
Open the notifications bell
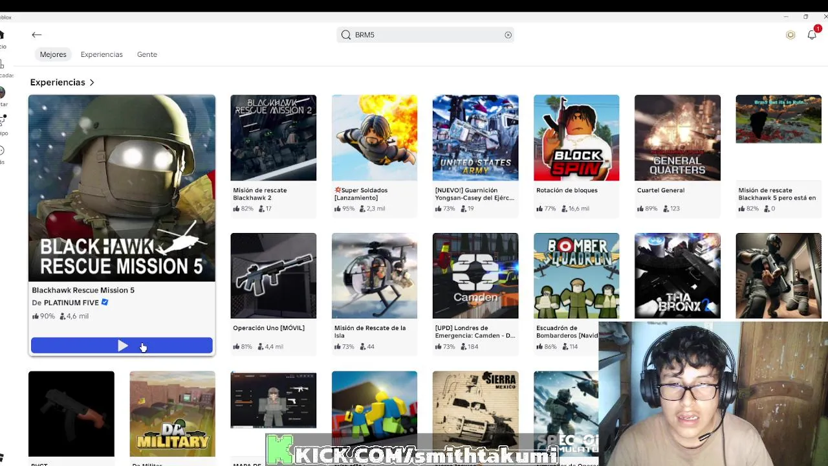[812, 35]
